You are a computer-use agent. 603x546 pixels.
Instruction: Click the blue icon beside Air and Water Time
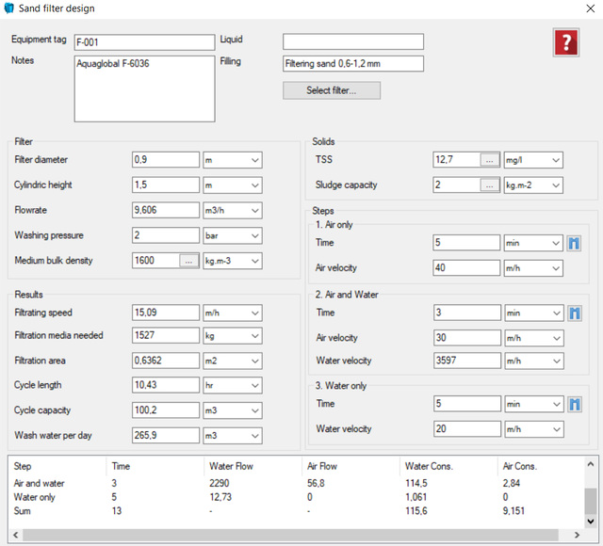click(574, 313)
